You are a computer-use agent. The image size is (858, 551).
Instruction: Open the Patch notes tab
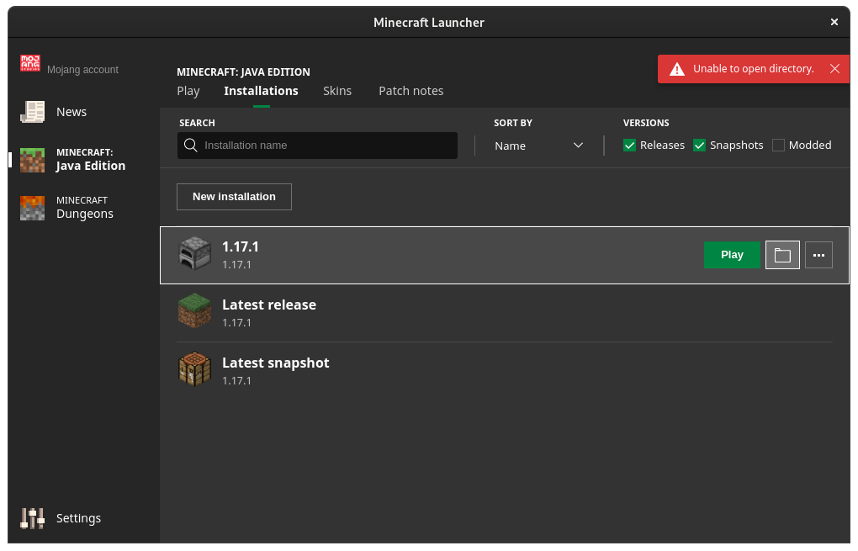pos(411,91)
